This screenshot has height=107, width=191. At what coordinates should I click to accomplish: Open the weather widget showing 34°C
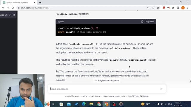click(x=145, y=104)
